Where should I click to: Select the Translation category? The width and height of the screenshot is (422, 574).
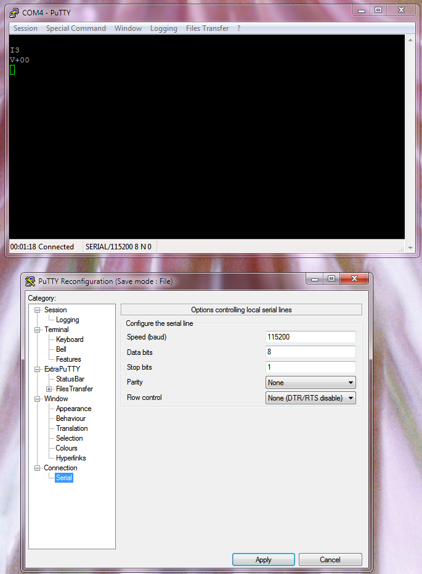pyautogui.click(x=71, y=428)
